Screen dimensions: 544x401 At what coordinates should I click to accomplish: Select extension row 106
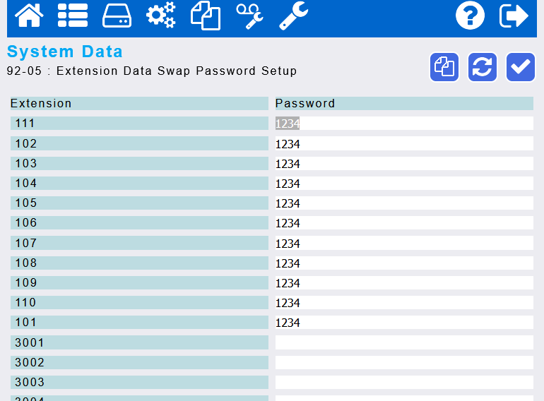pyautogui.click(x=139, y=223)
